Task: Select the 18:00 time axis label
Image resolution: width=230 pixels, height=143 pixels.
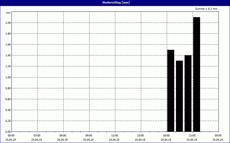Action: (166, 136)
